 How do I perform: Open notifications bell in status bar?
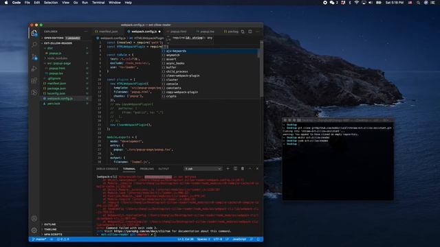click(x=258, y=239)
